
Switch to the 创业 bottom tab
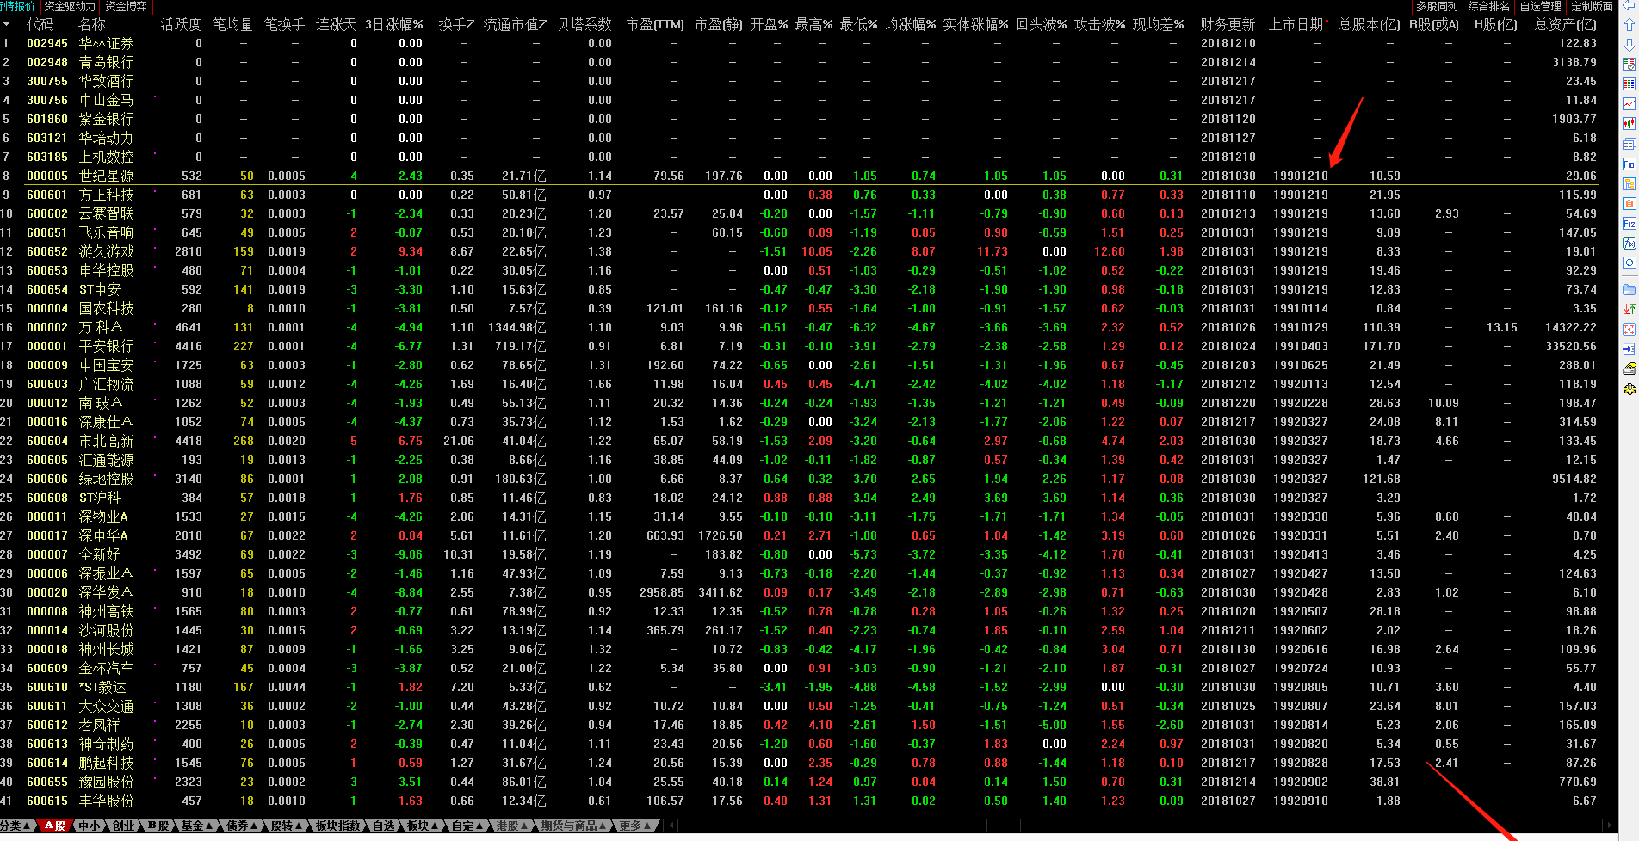124,826
